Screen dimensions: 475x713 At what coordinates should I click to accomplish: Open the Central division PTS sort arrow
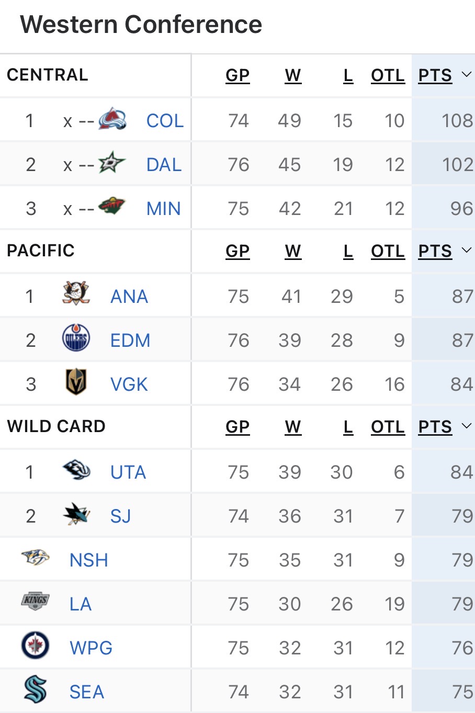[x=467, y=75]
